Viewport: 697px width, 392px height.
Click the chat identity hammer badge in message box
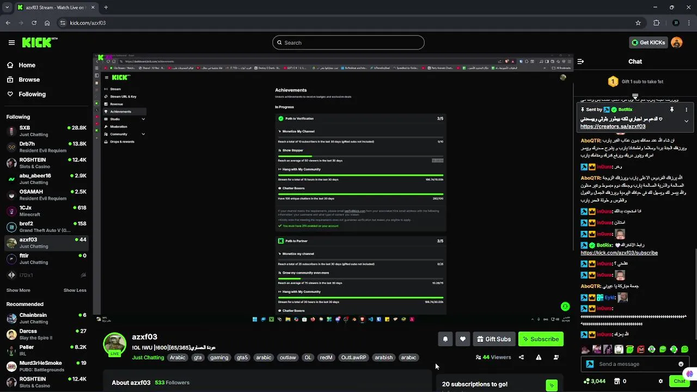point(590,364)
